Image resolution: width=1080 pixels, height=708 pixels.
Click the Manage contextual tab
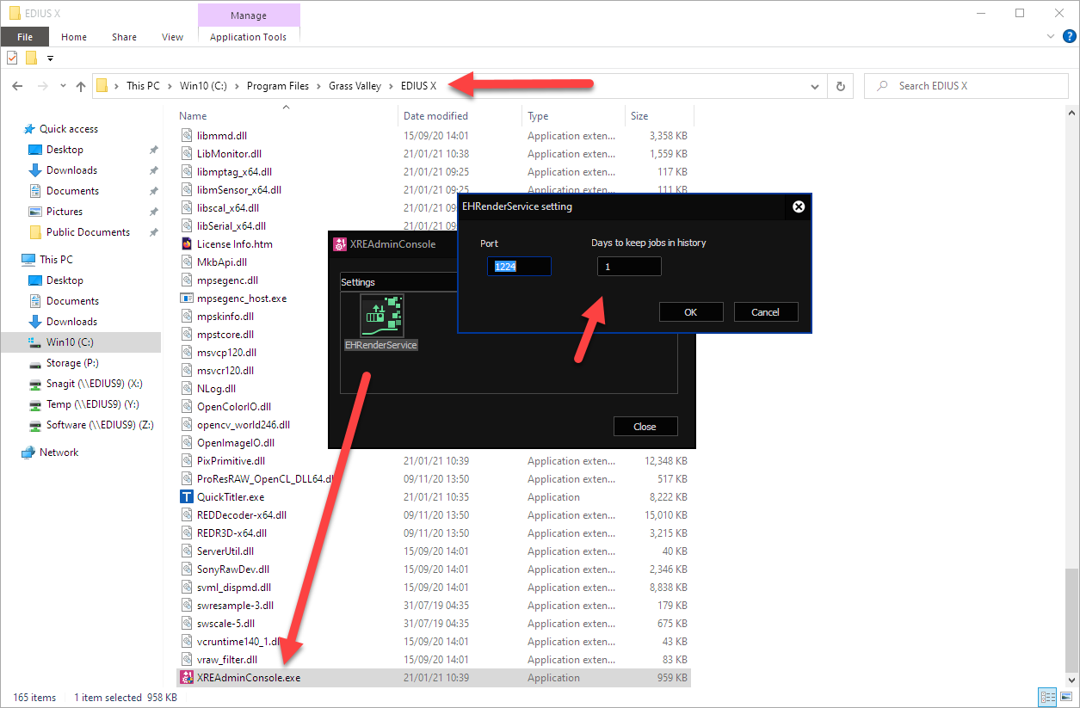pos(249,15)
